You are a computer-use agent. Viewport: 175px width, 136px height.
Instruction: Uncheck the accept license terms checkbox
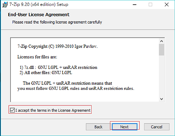tap(12, 110)
